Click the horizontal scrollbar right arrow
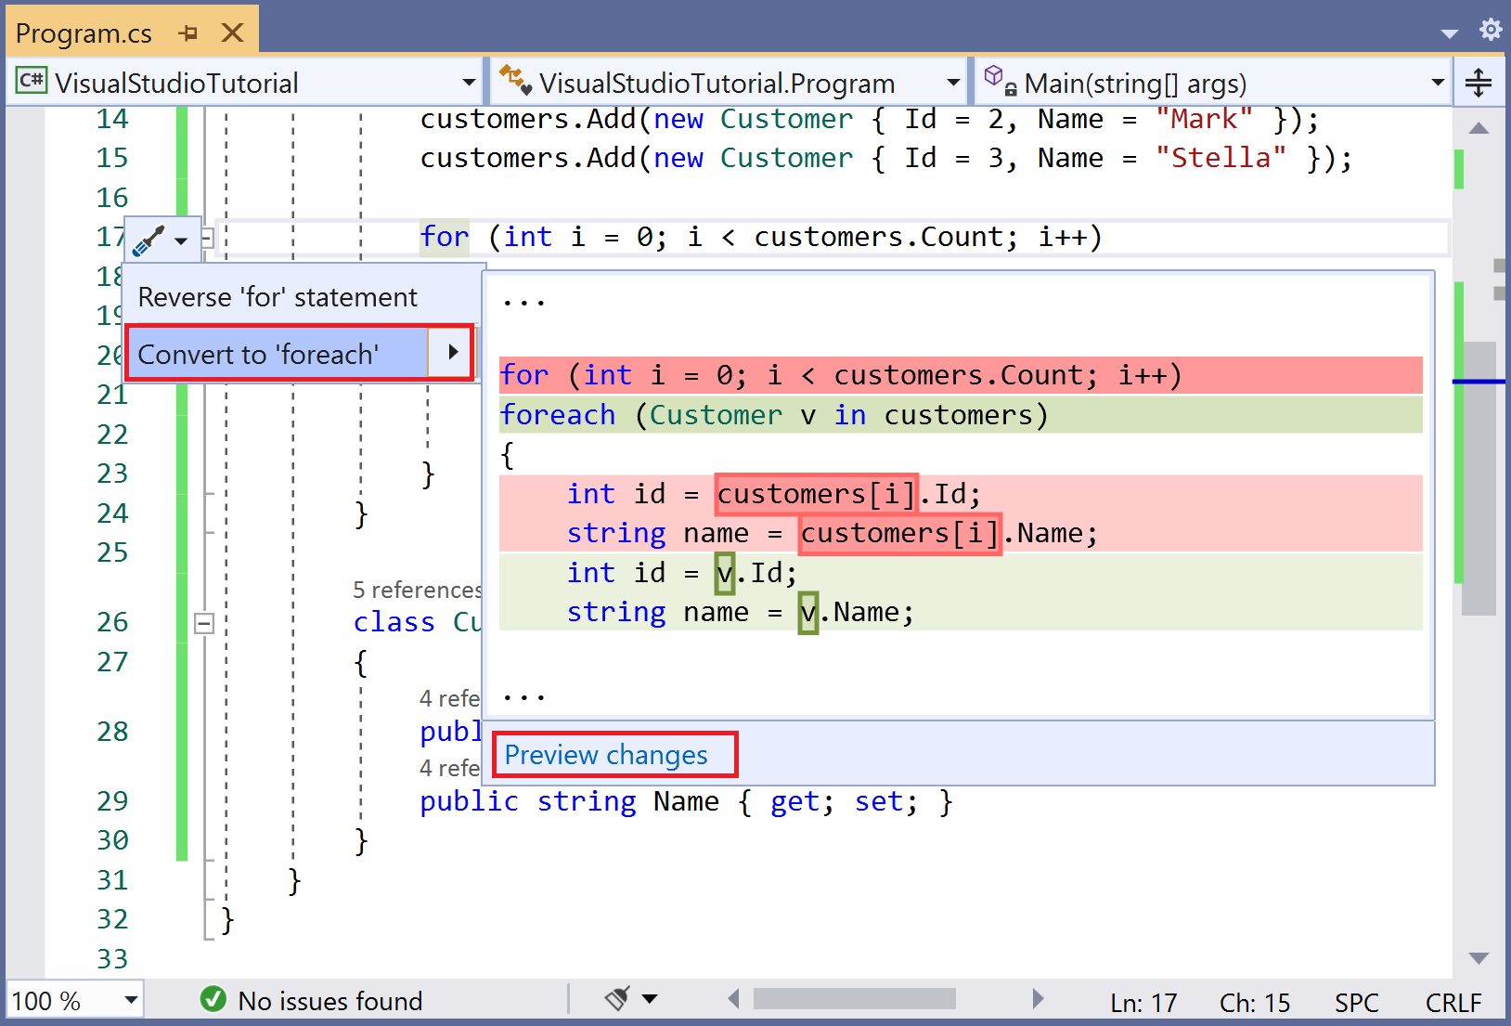The image size is (1511, 1026). (1038, 999)
